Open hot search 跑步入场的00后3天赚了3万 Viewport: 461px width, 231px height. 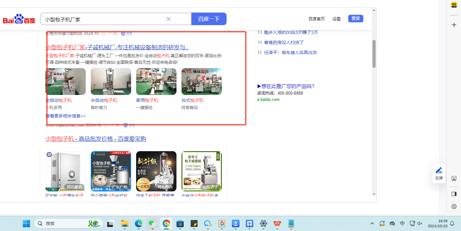point(291,32)
